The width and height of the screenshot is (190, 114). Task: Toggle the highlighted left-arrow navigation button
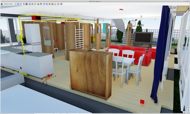point(30,4)
